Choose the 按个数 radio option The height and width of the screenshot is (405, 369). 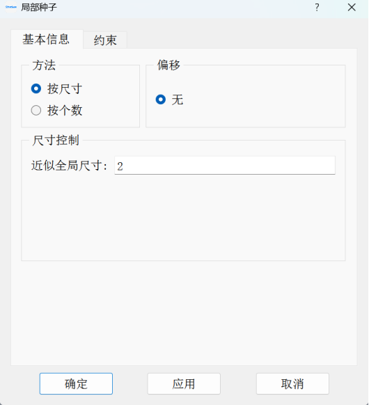coord(36,110)
